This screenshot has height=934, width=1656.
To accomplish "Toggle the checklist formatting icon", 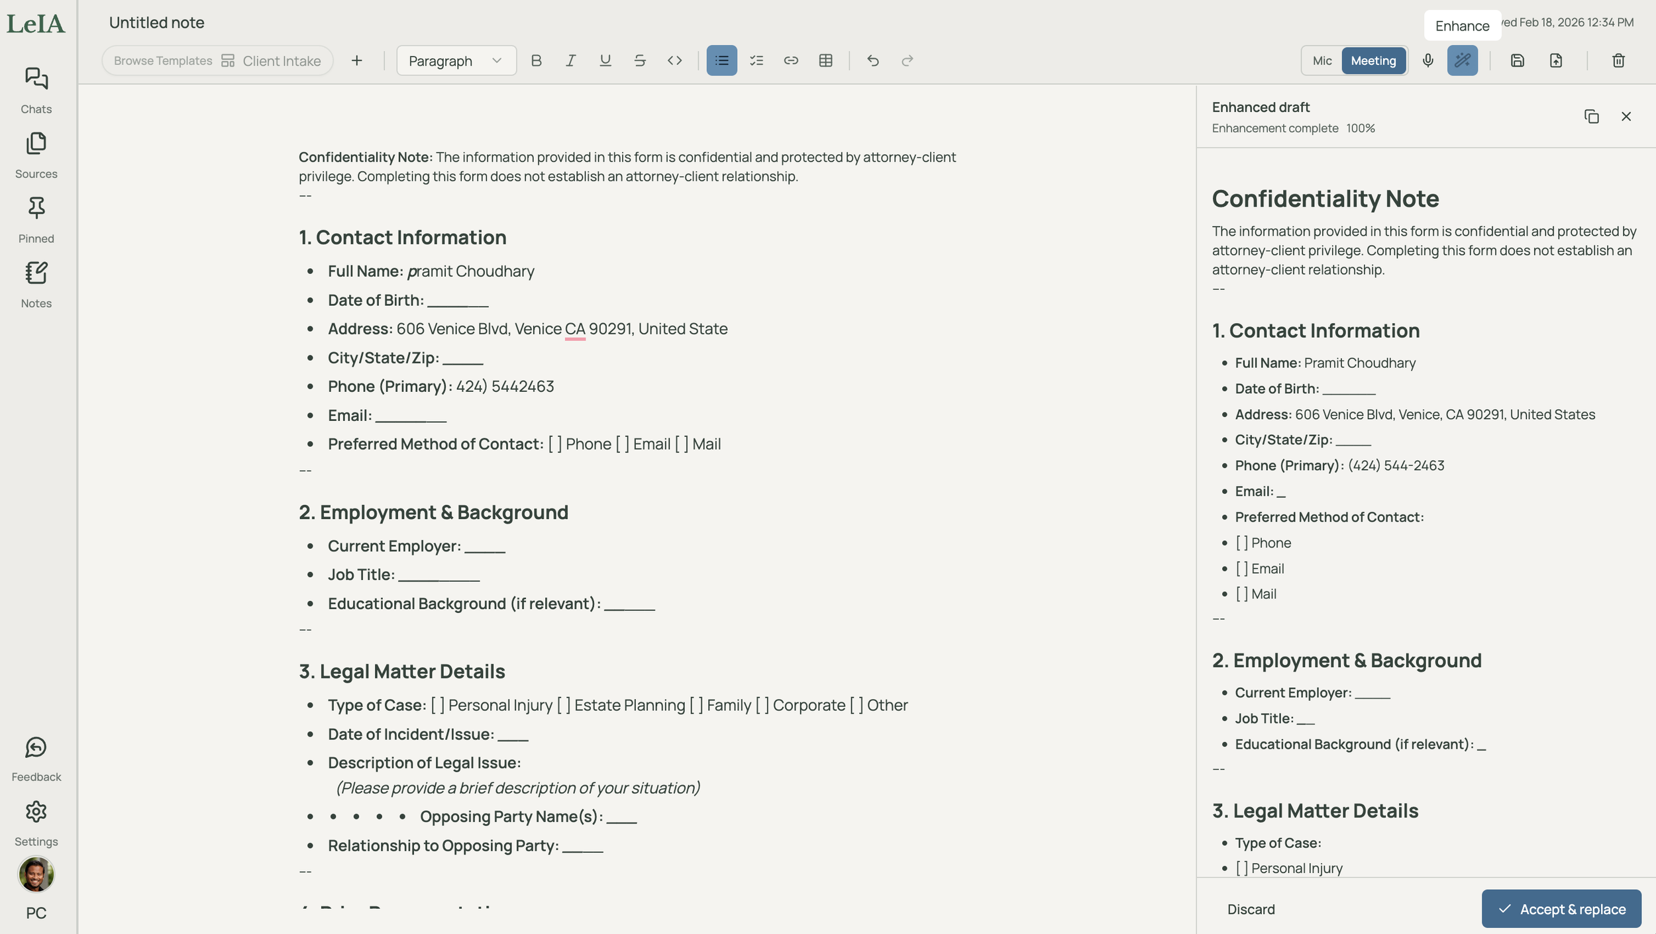I will [756, 61].
